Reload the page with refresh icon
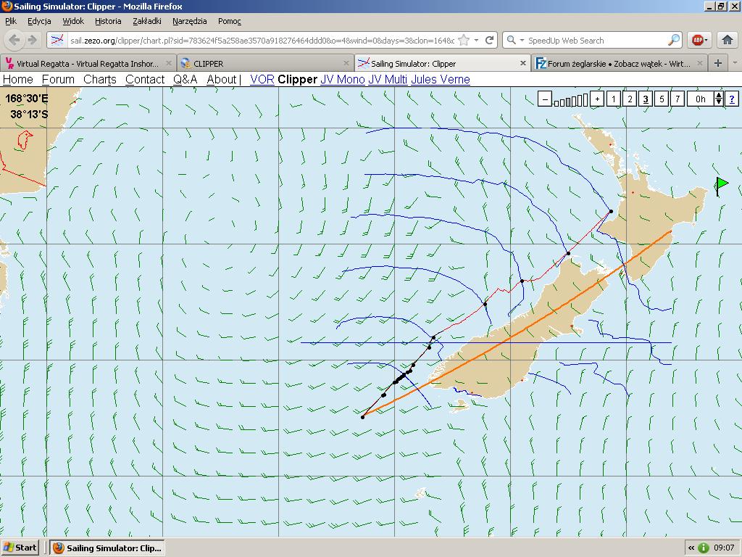The image size is (742, 557). [x=490, y=41]
